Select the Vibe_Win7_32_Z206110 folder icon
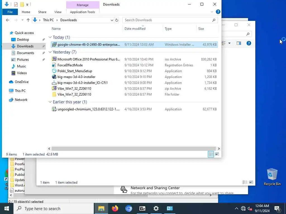286x214 pixels. [x=54, y=94]
